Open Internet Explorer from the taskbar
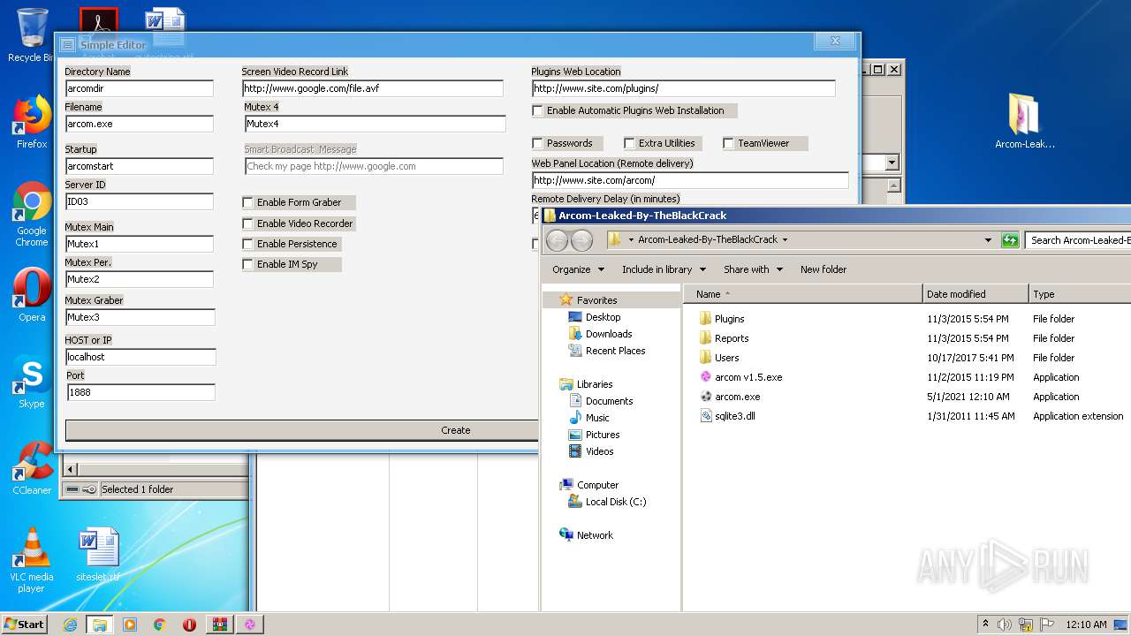 point(71,625)
